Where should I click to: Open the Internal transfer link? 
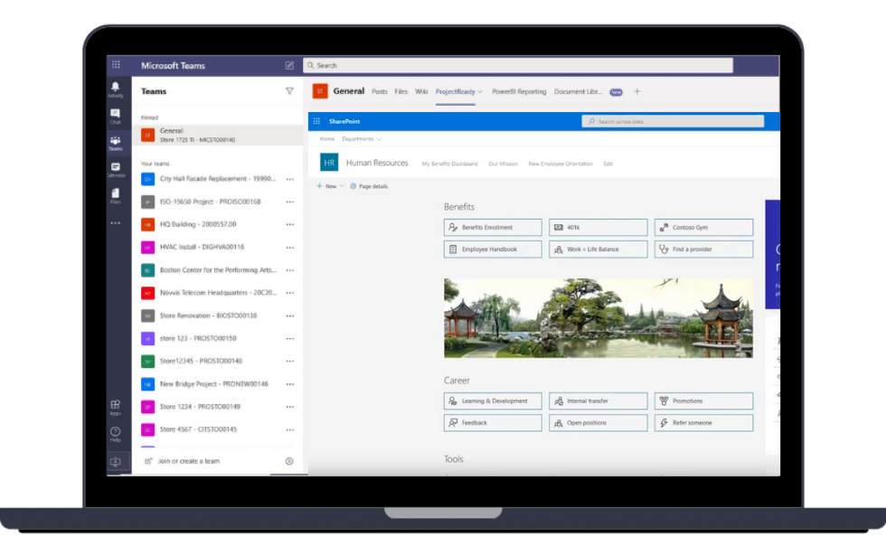tap(598, 401)
